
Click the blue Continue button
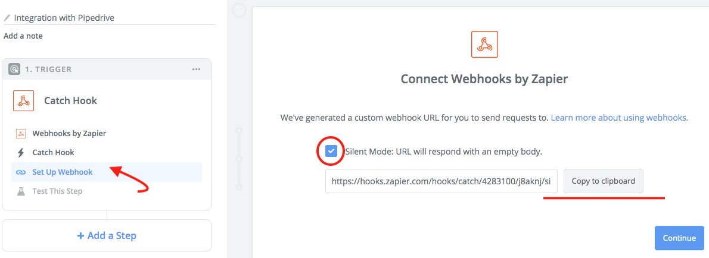679,238
